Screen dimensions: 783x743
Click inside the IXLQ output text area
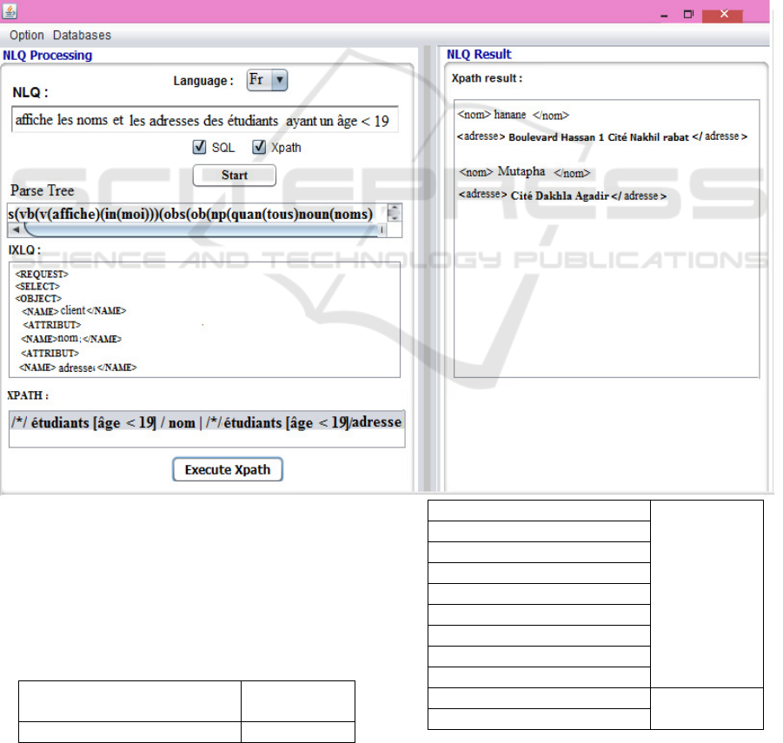point(204,320)
